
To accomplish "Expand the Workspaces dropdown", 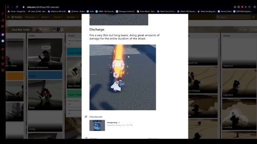I will 31,17.
